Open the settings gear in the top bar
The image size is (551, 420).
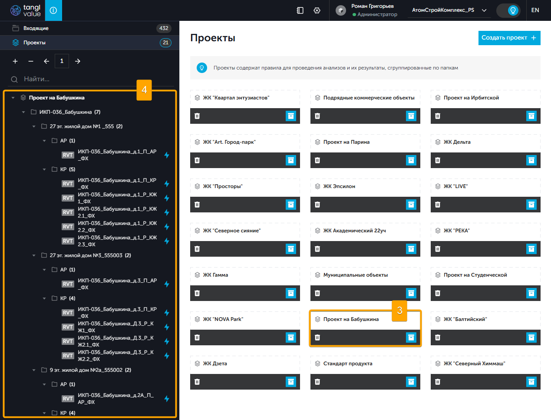pyautogui.click(x=317, y=10)
